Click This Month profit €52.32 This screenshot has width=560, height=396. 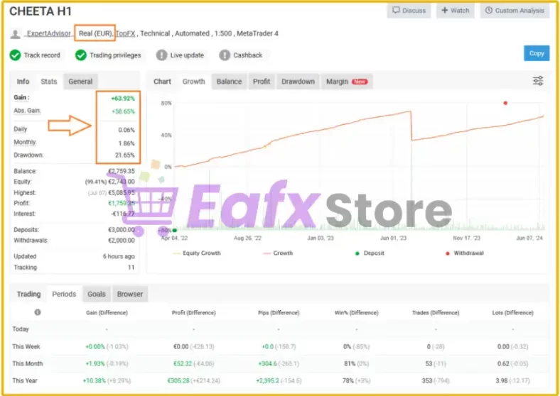(183, 363)
